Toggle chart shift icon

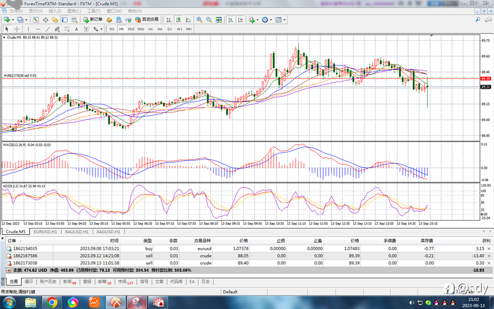tap(240, 20)
